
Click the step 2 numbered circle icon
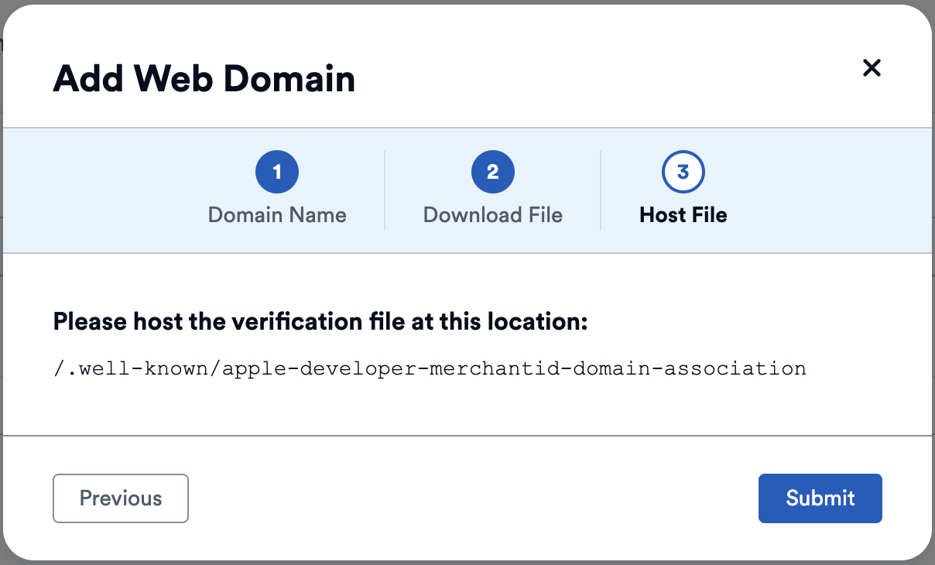pos(493,172)
